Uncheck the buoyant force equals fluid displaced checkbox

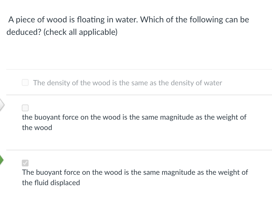pos(25,163)
